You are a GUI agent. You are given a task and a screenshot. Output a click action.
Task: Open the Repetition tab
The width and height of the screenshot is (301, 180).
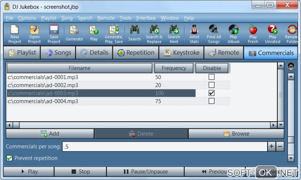coord(136,53)
